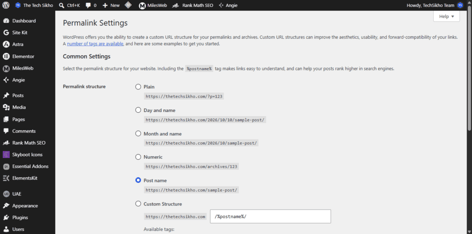Select the Custom Structure radio button
Viewport: 472px width, 234px height.
pyautogui.click(x=138, y=204)
